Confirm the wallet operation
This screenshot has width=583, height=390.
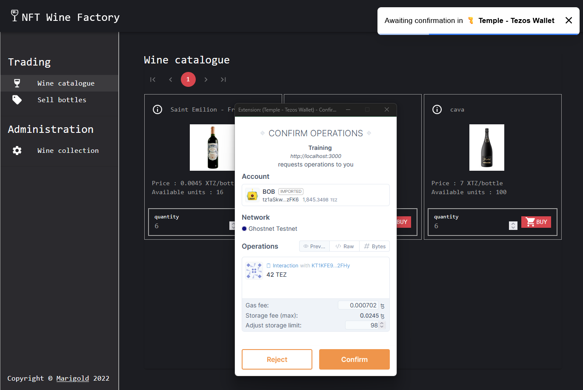point(354,359)
